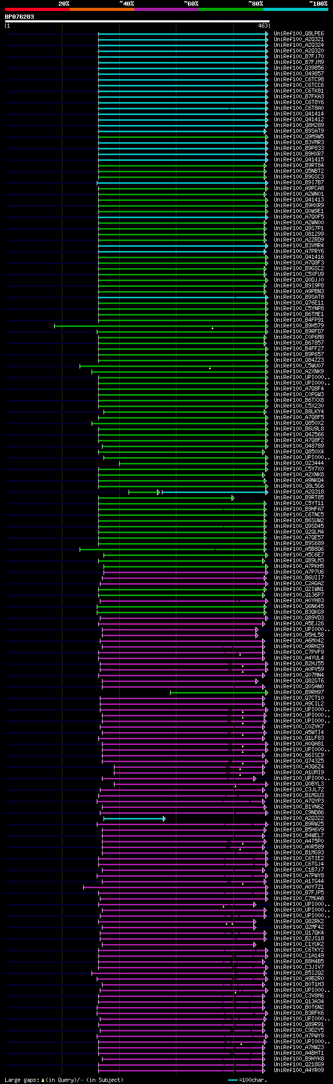Viewport: 333px width, 1084px height.
Task: Click the short green bar for B9RH97
Action: pos(219,692)
